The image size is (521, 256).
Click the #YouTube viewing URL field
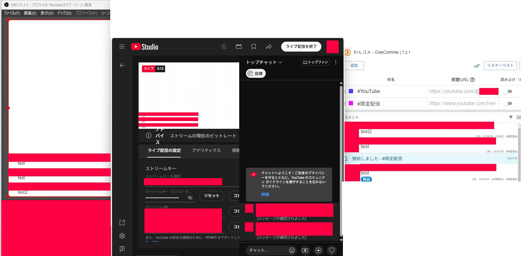tap(463, 91)
